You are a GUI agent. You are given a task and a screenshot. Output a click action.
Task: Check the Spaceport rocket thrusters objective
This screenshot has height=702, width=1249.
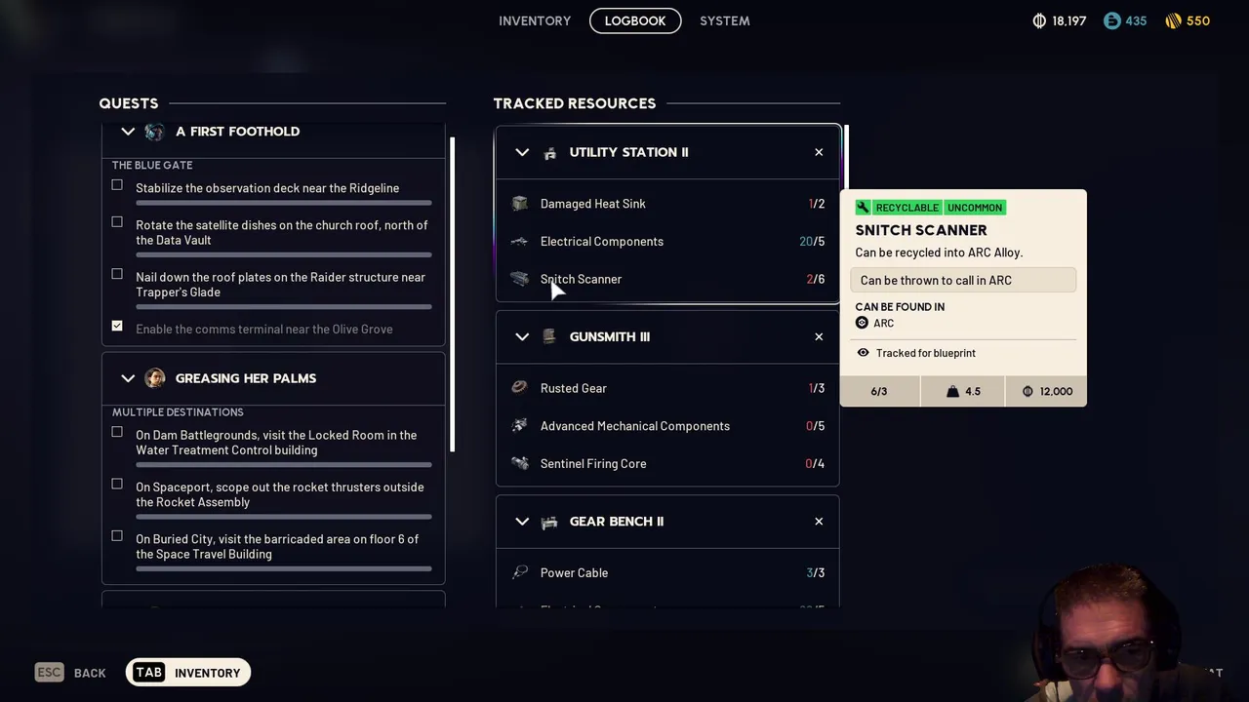(x=117, y=484)
